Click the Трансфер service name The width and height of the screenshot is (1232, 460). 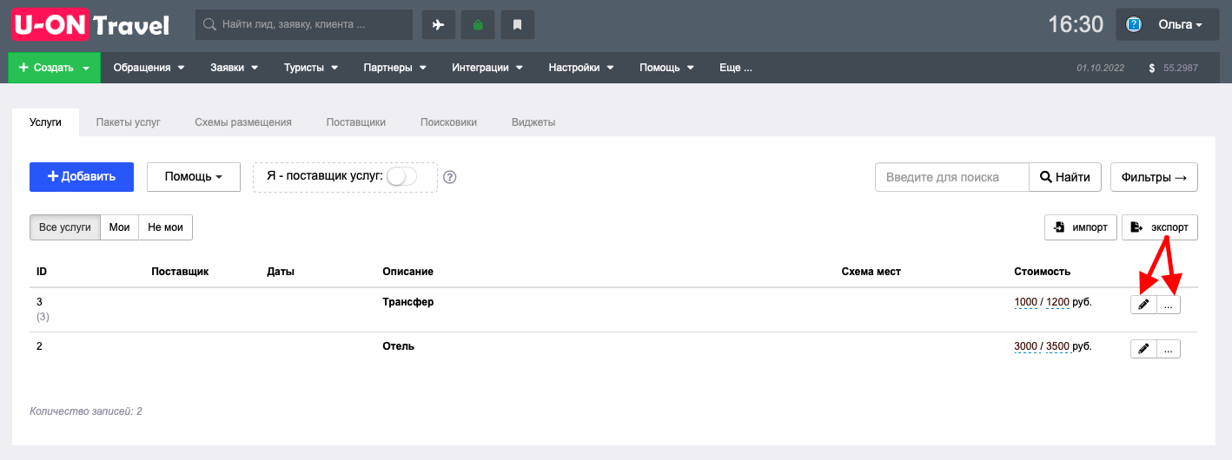point(407,302)
